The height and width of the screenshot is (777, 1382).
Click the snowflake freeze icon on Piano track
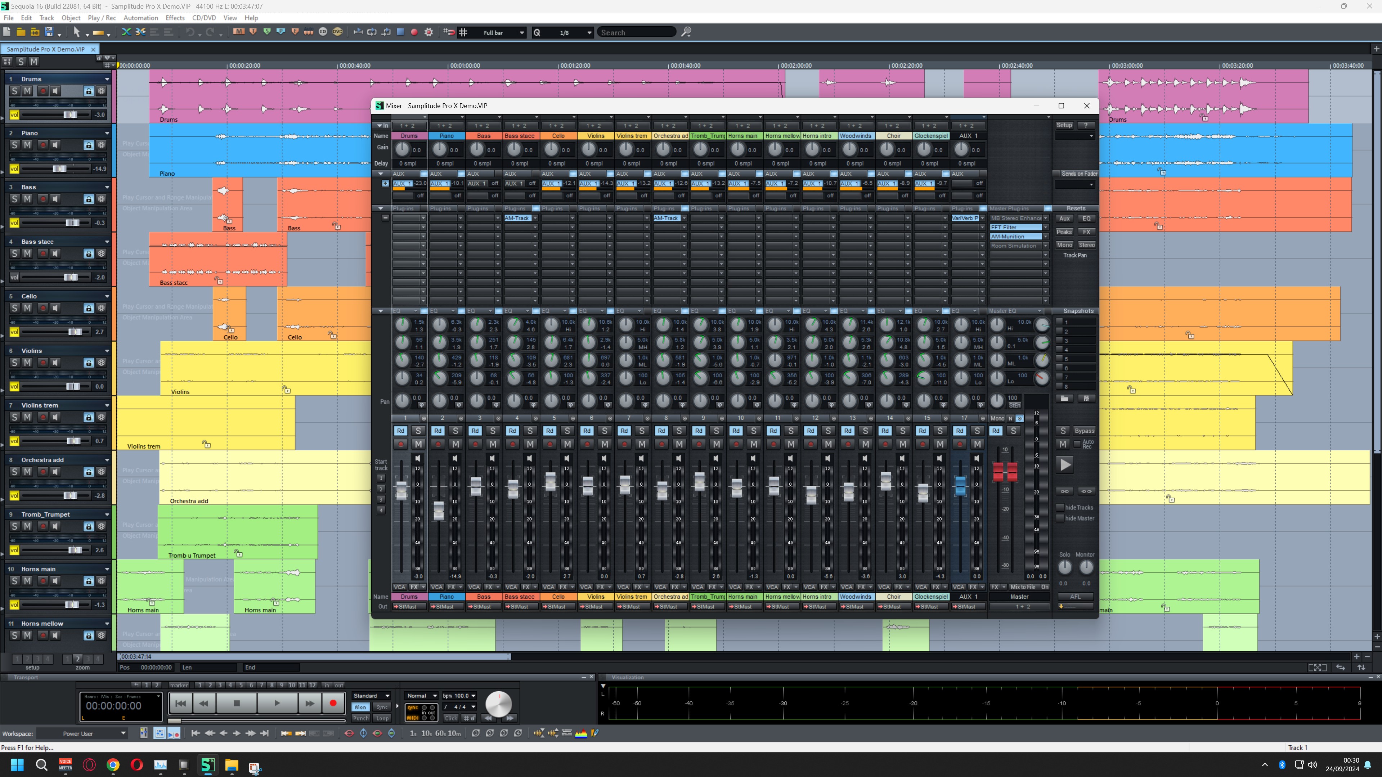102,145
